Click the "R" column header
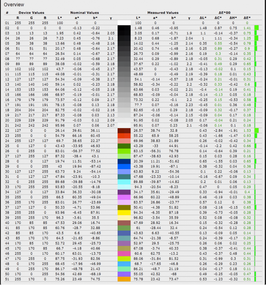Viewport: 266px width, 285px height. point(17,17)
